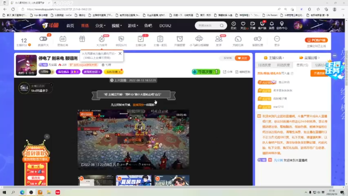
Task: Close the Skul small overlay in player
Action: pos(51,84)
